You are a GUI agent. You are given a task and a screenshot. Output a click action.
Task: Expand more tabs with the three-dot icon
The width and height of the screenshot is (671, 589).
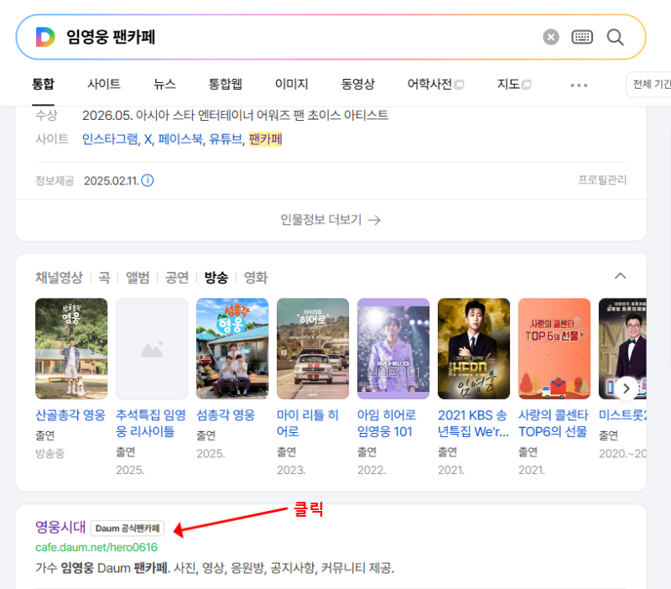point(579,86)
